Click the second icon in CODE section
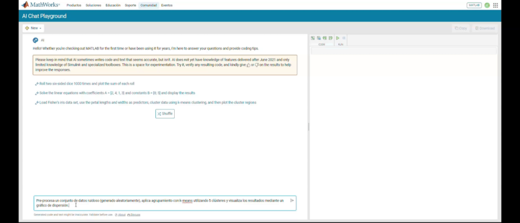This screenshot has width=520, height=223. coord(319,38)
